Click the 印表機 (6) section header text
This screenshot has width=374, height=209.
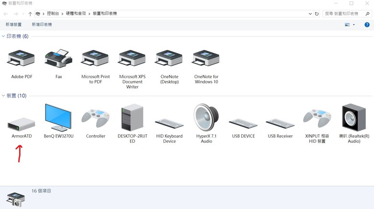pyautogui.click(x=17, y=36)
